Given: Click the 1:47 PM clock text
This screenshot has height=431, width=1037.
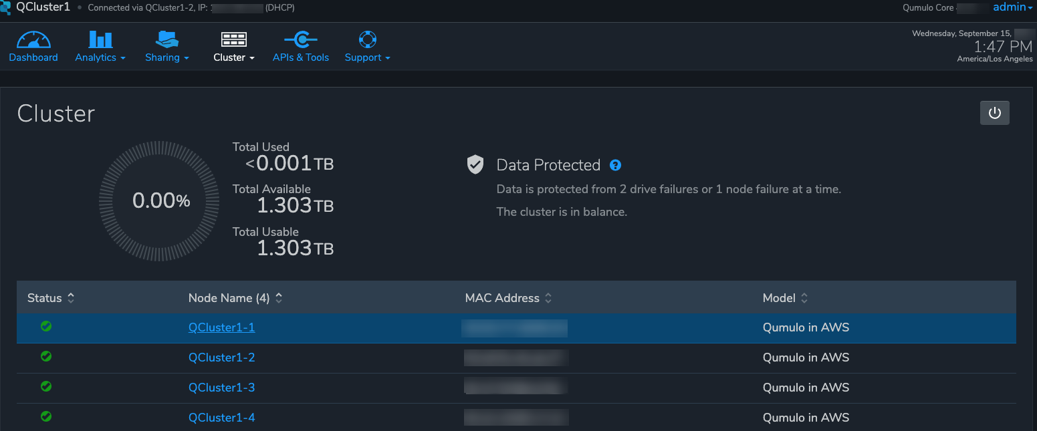Looking at the screenshot, I should [1003, 47].
